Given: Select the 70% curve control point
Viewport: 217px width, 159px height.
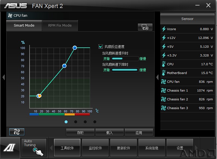Looking at the screenshot, I should click(64, 66).
